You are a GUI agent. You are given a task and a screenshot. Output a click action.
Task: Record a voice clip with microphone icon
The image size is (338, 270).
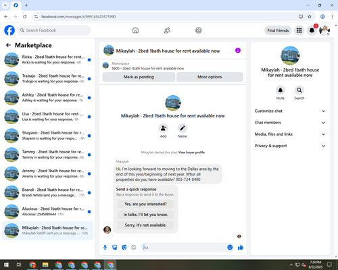105,248
